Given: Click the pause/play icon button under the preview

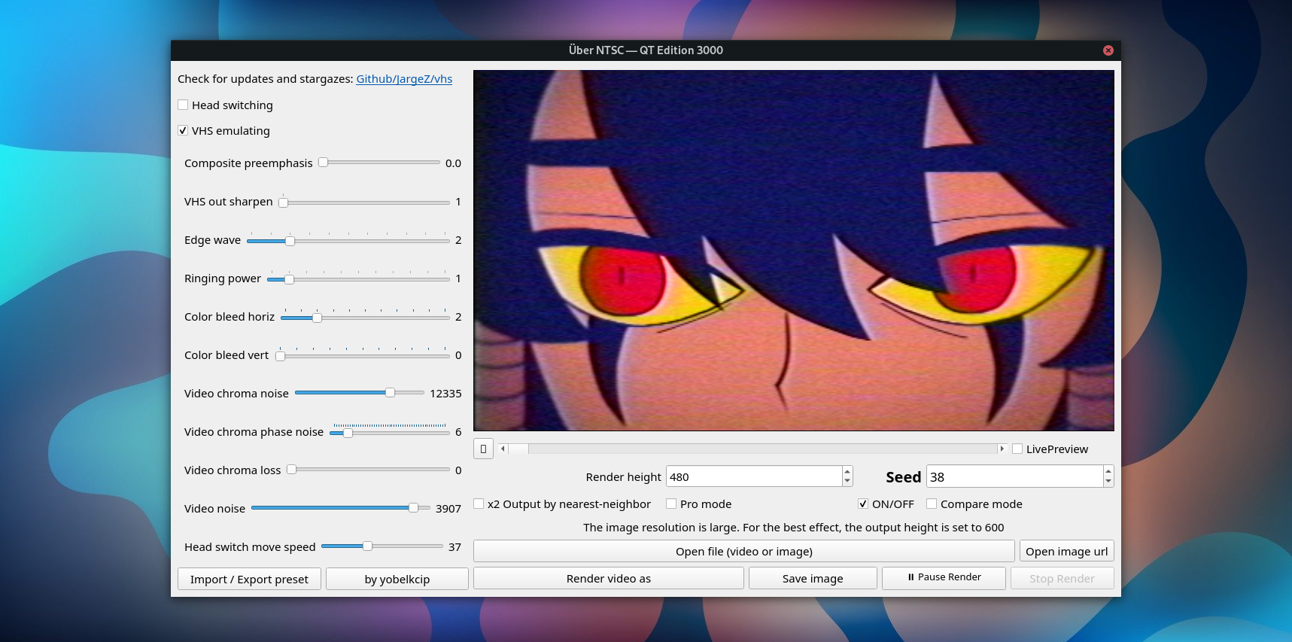Looking at the screenshot, I should coord(483,449).
